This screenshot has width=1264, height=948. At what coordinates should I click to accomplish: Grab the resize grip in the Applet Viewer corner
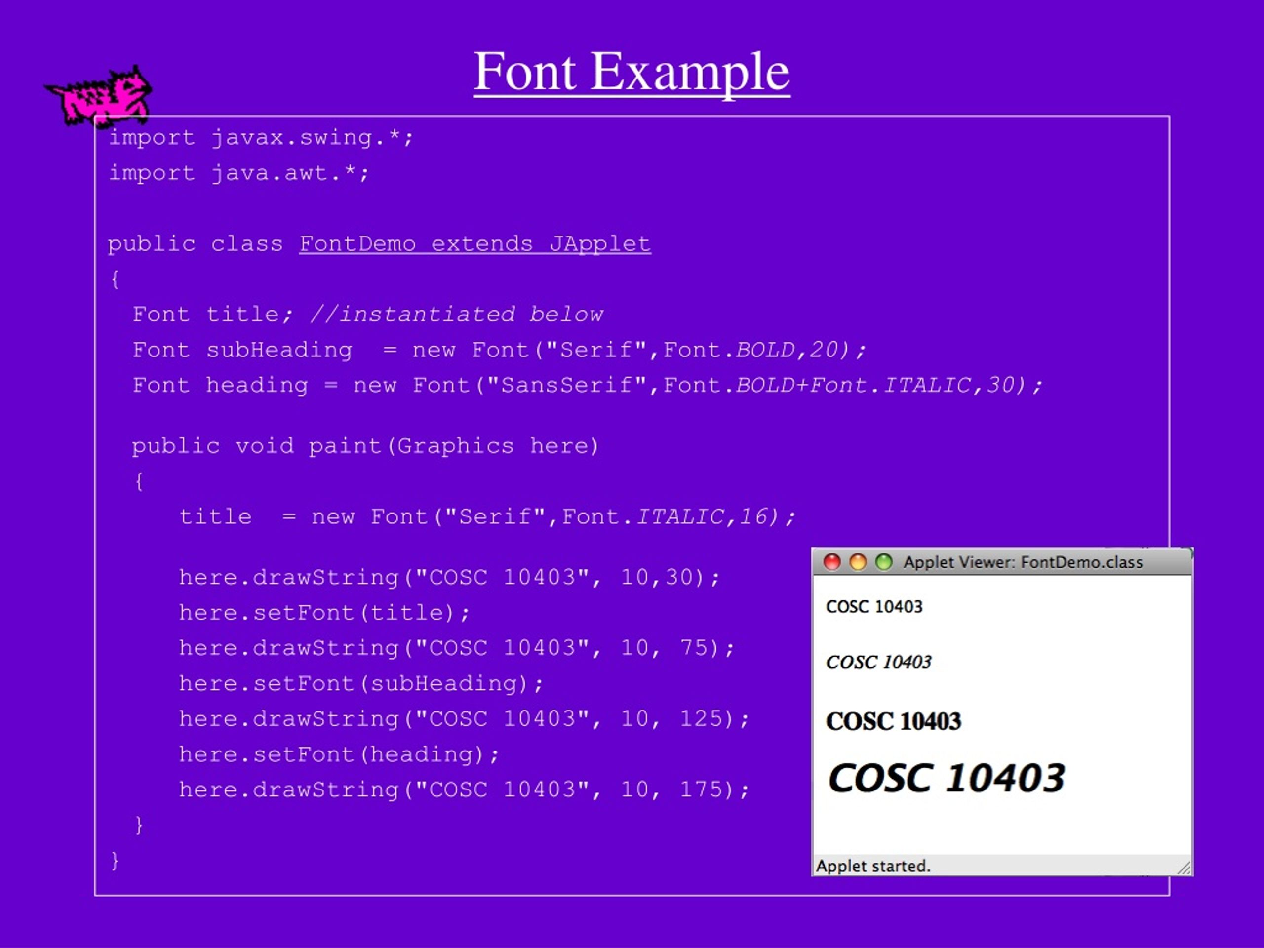point(1185,868)
